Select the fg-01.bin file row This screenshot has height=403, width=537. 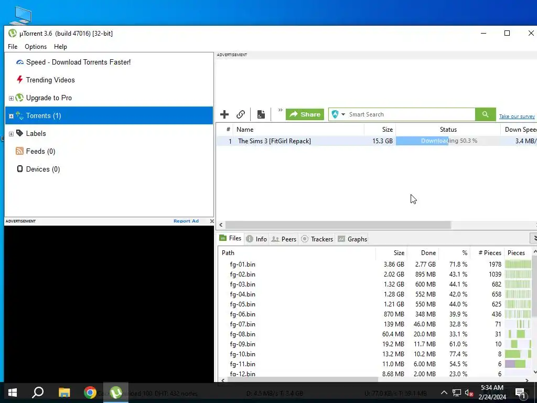[x=374, y=264]
